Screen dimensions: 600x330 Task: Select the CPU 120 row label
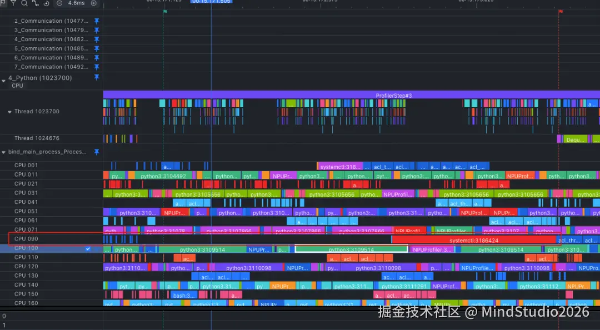point(26,267)
